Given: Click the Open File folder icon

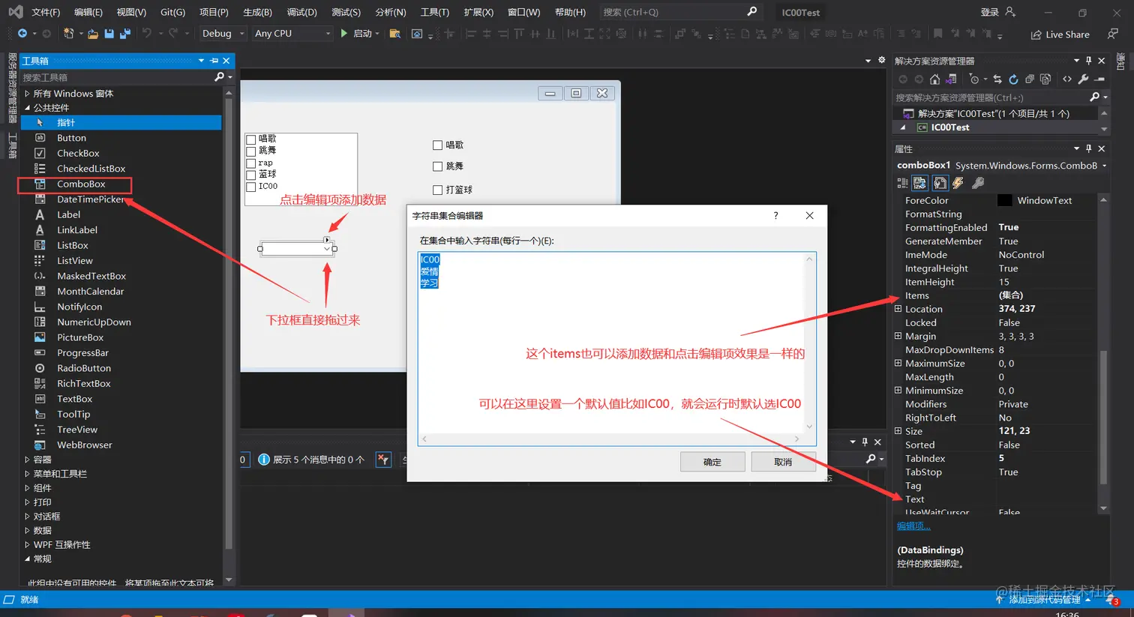Looking at the screenshot, I should tap(93, 34).
